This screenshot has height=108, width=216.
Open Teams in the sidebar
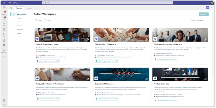pos(4,24)
